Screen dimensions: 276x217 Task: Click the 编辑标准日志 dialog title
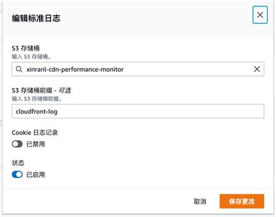(x=36, y=18)
